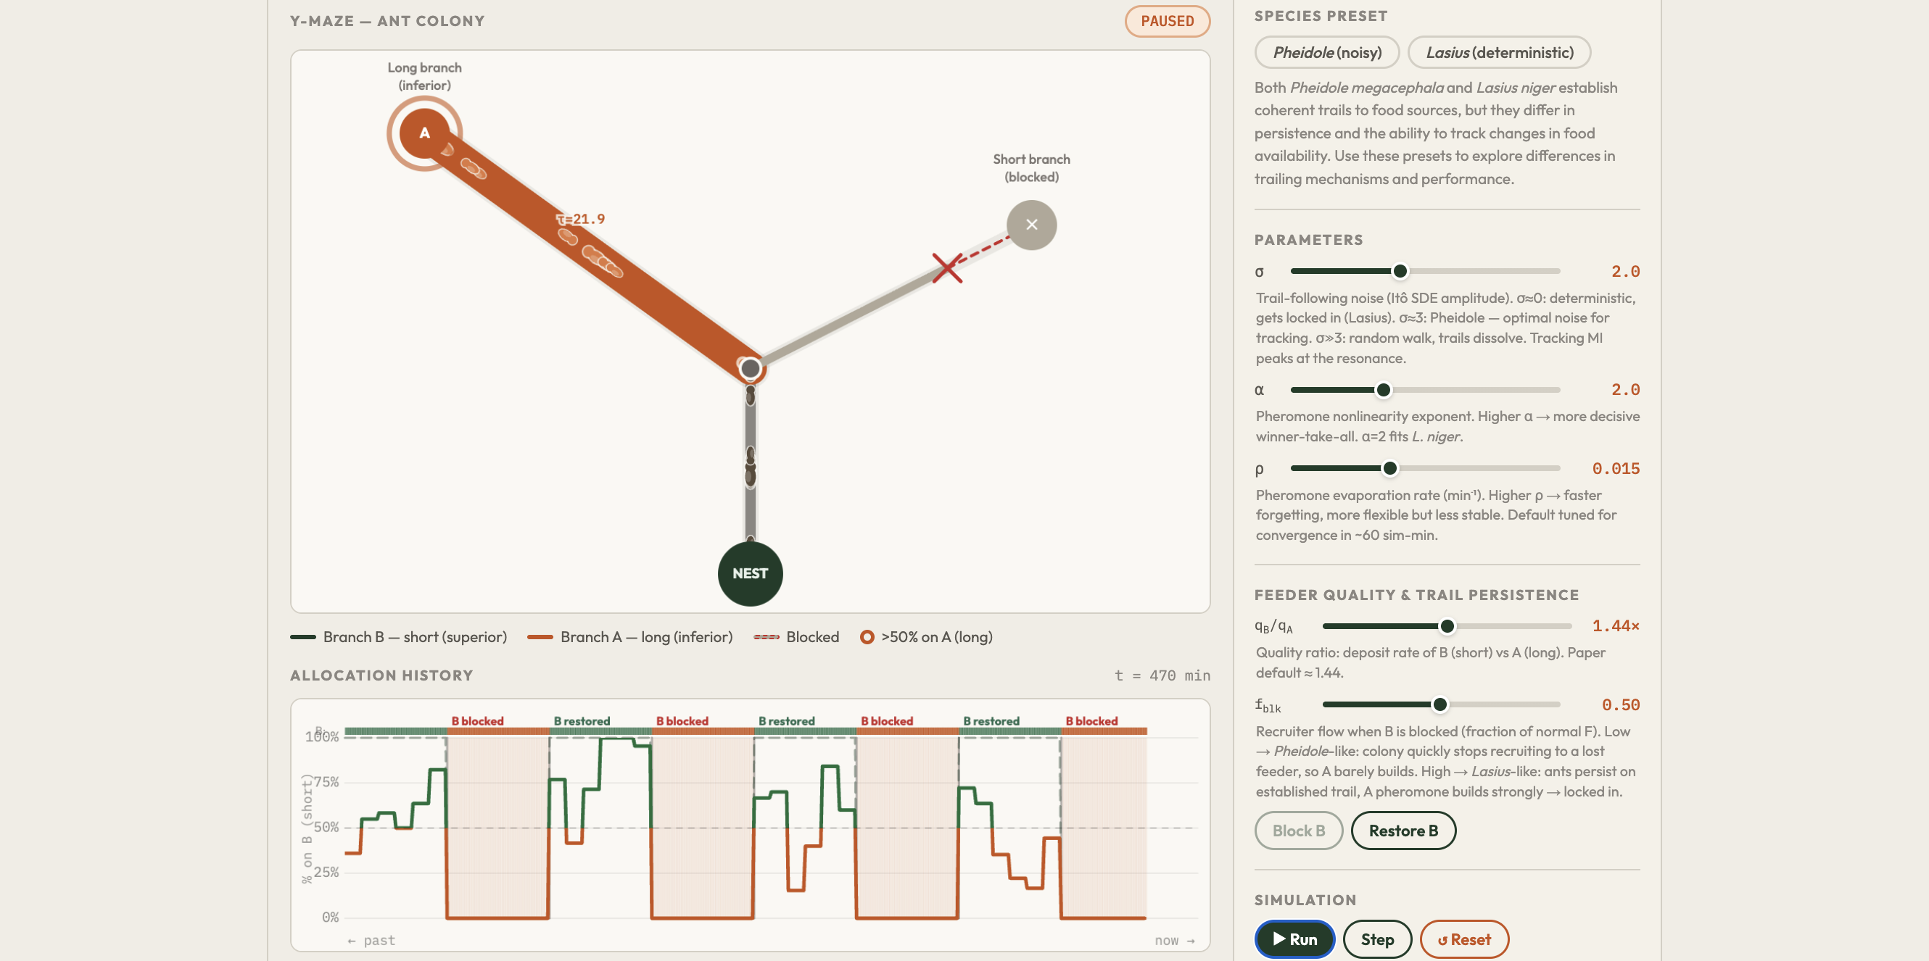Click the Reset button with circular arrow
1929x961 pixels.
[1464, 939]
